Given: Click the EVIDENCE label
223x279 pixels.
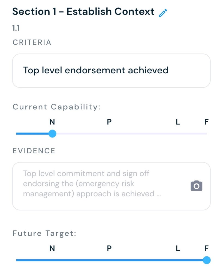Looking at the screenshot, I should tap(34, 151).
